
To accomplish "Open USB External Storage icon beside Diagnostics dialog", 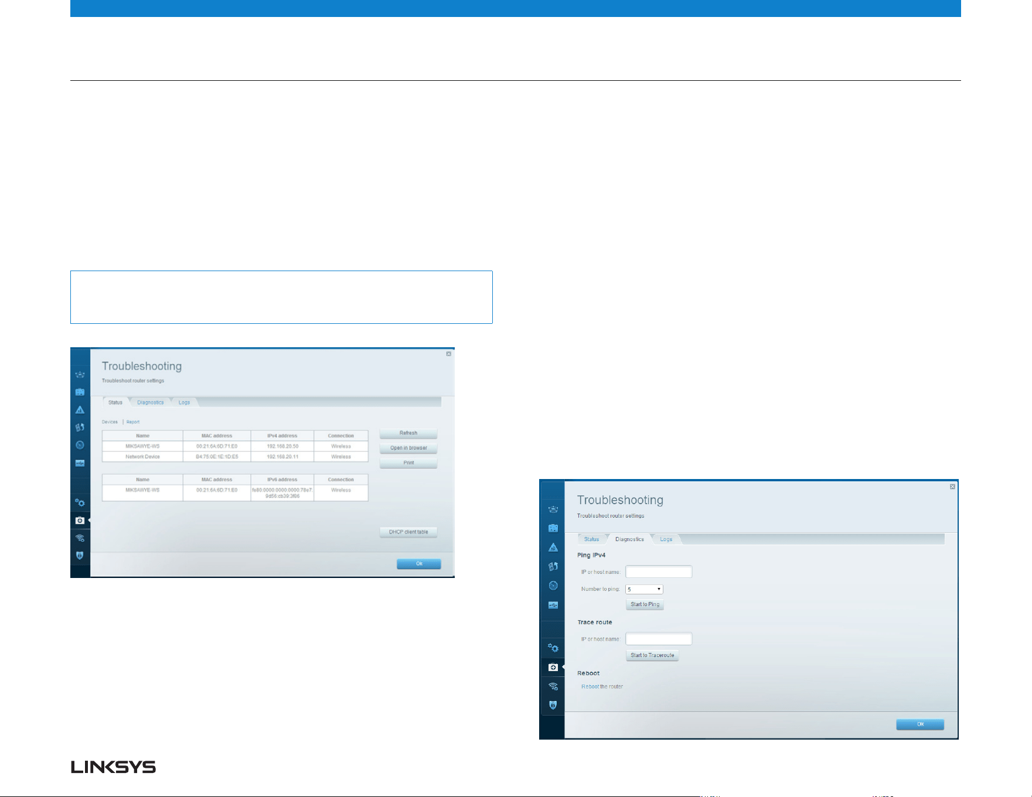I will pos(553,605).
